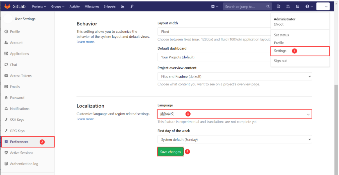339x175 pixels.
Task: Open the Language selection dropdown
Action: point(235,114)
